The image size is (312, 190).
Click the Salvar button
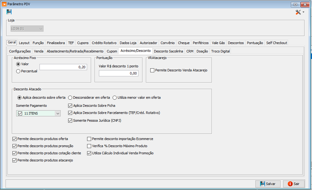[x=268, y=184]
